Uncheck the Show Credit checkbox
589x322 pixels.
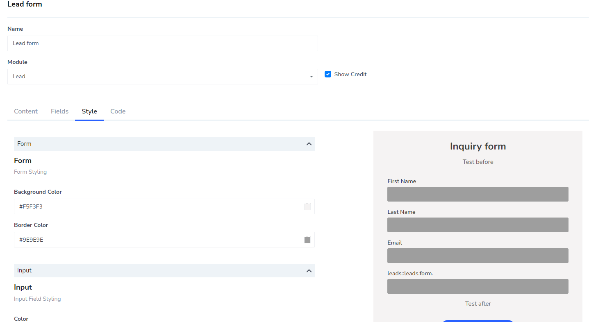click(328, 74)
